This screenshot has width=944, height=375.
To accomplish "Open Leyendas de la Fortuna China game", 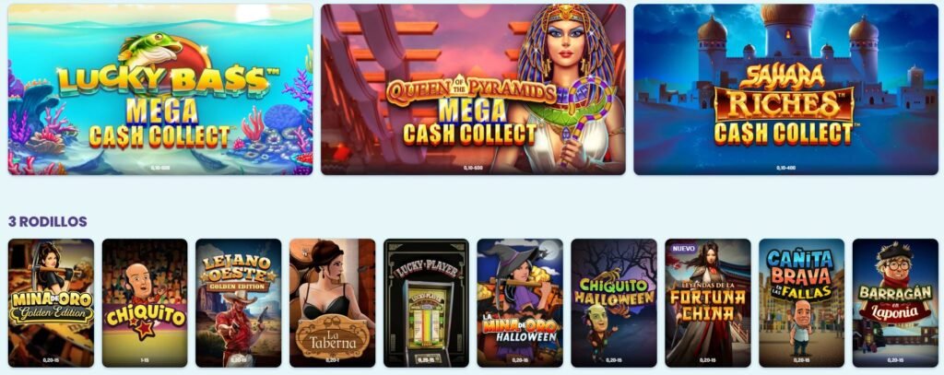I will pos(708,303).
